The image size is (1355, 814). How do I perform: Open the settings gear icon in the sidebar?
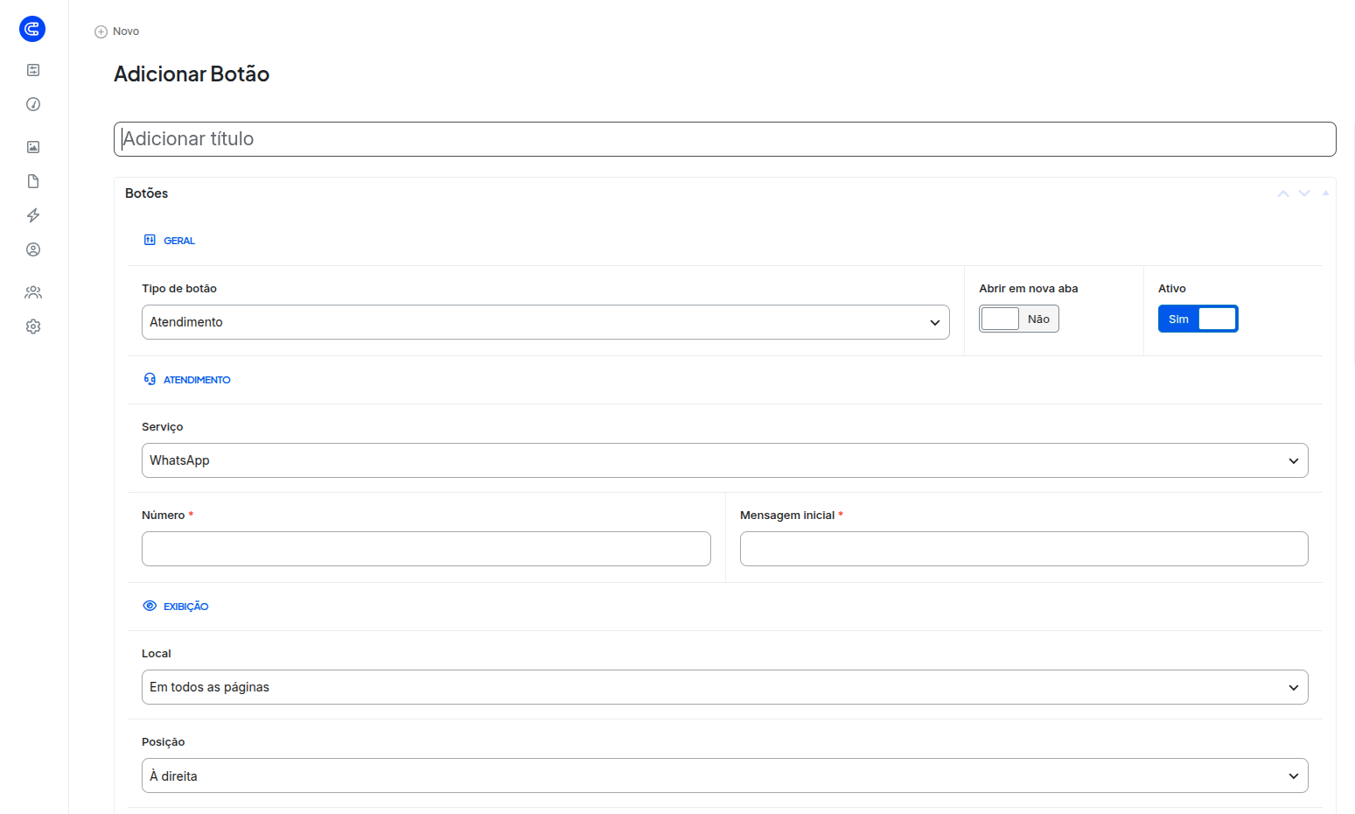[33, 326]
